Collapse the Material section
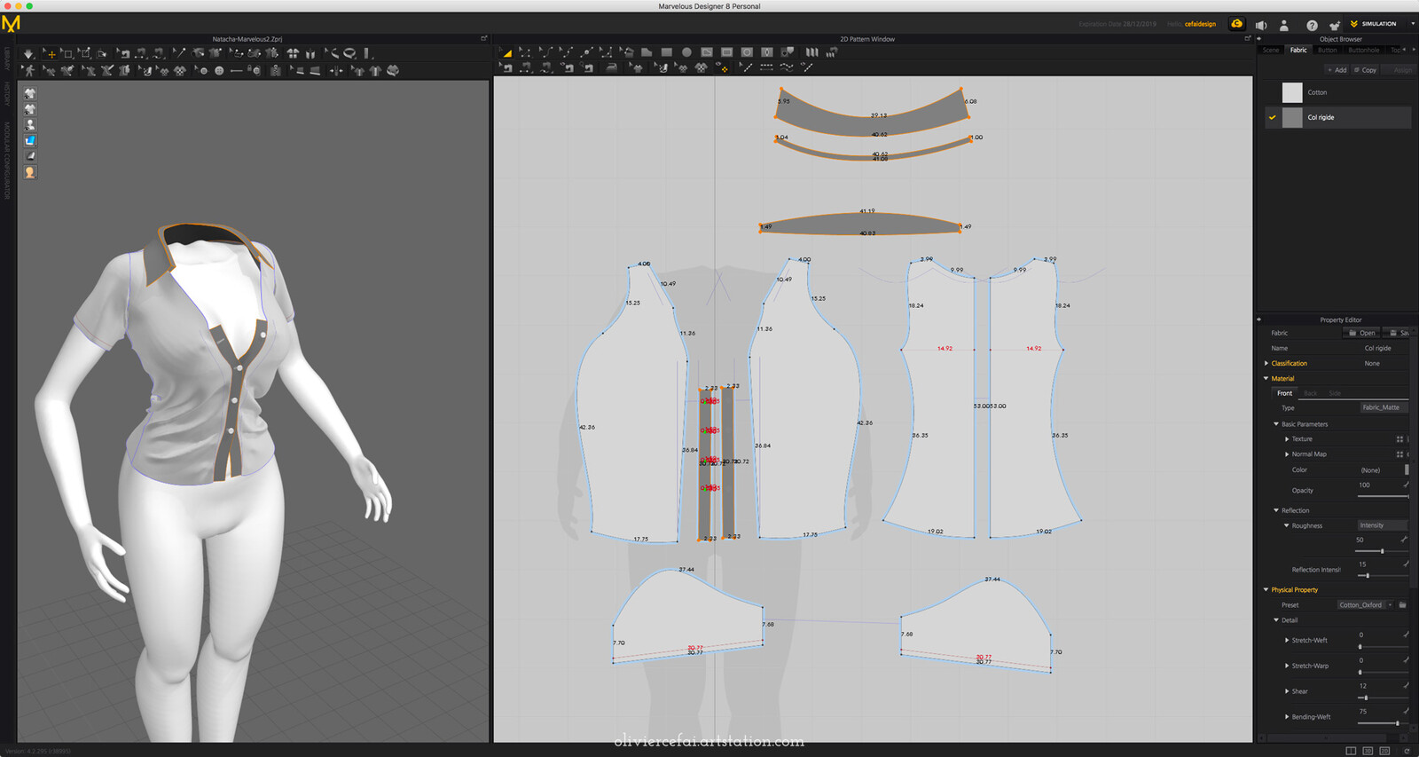 pos(1266,378)
